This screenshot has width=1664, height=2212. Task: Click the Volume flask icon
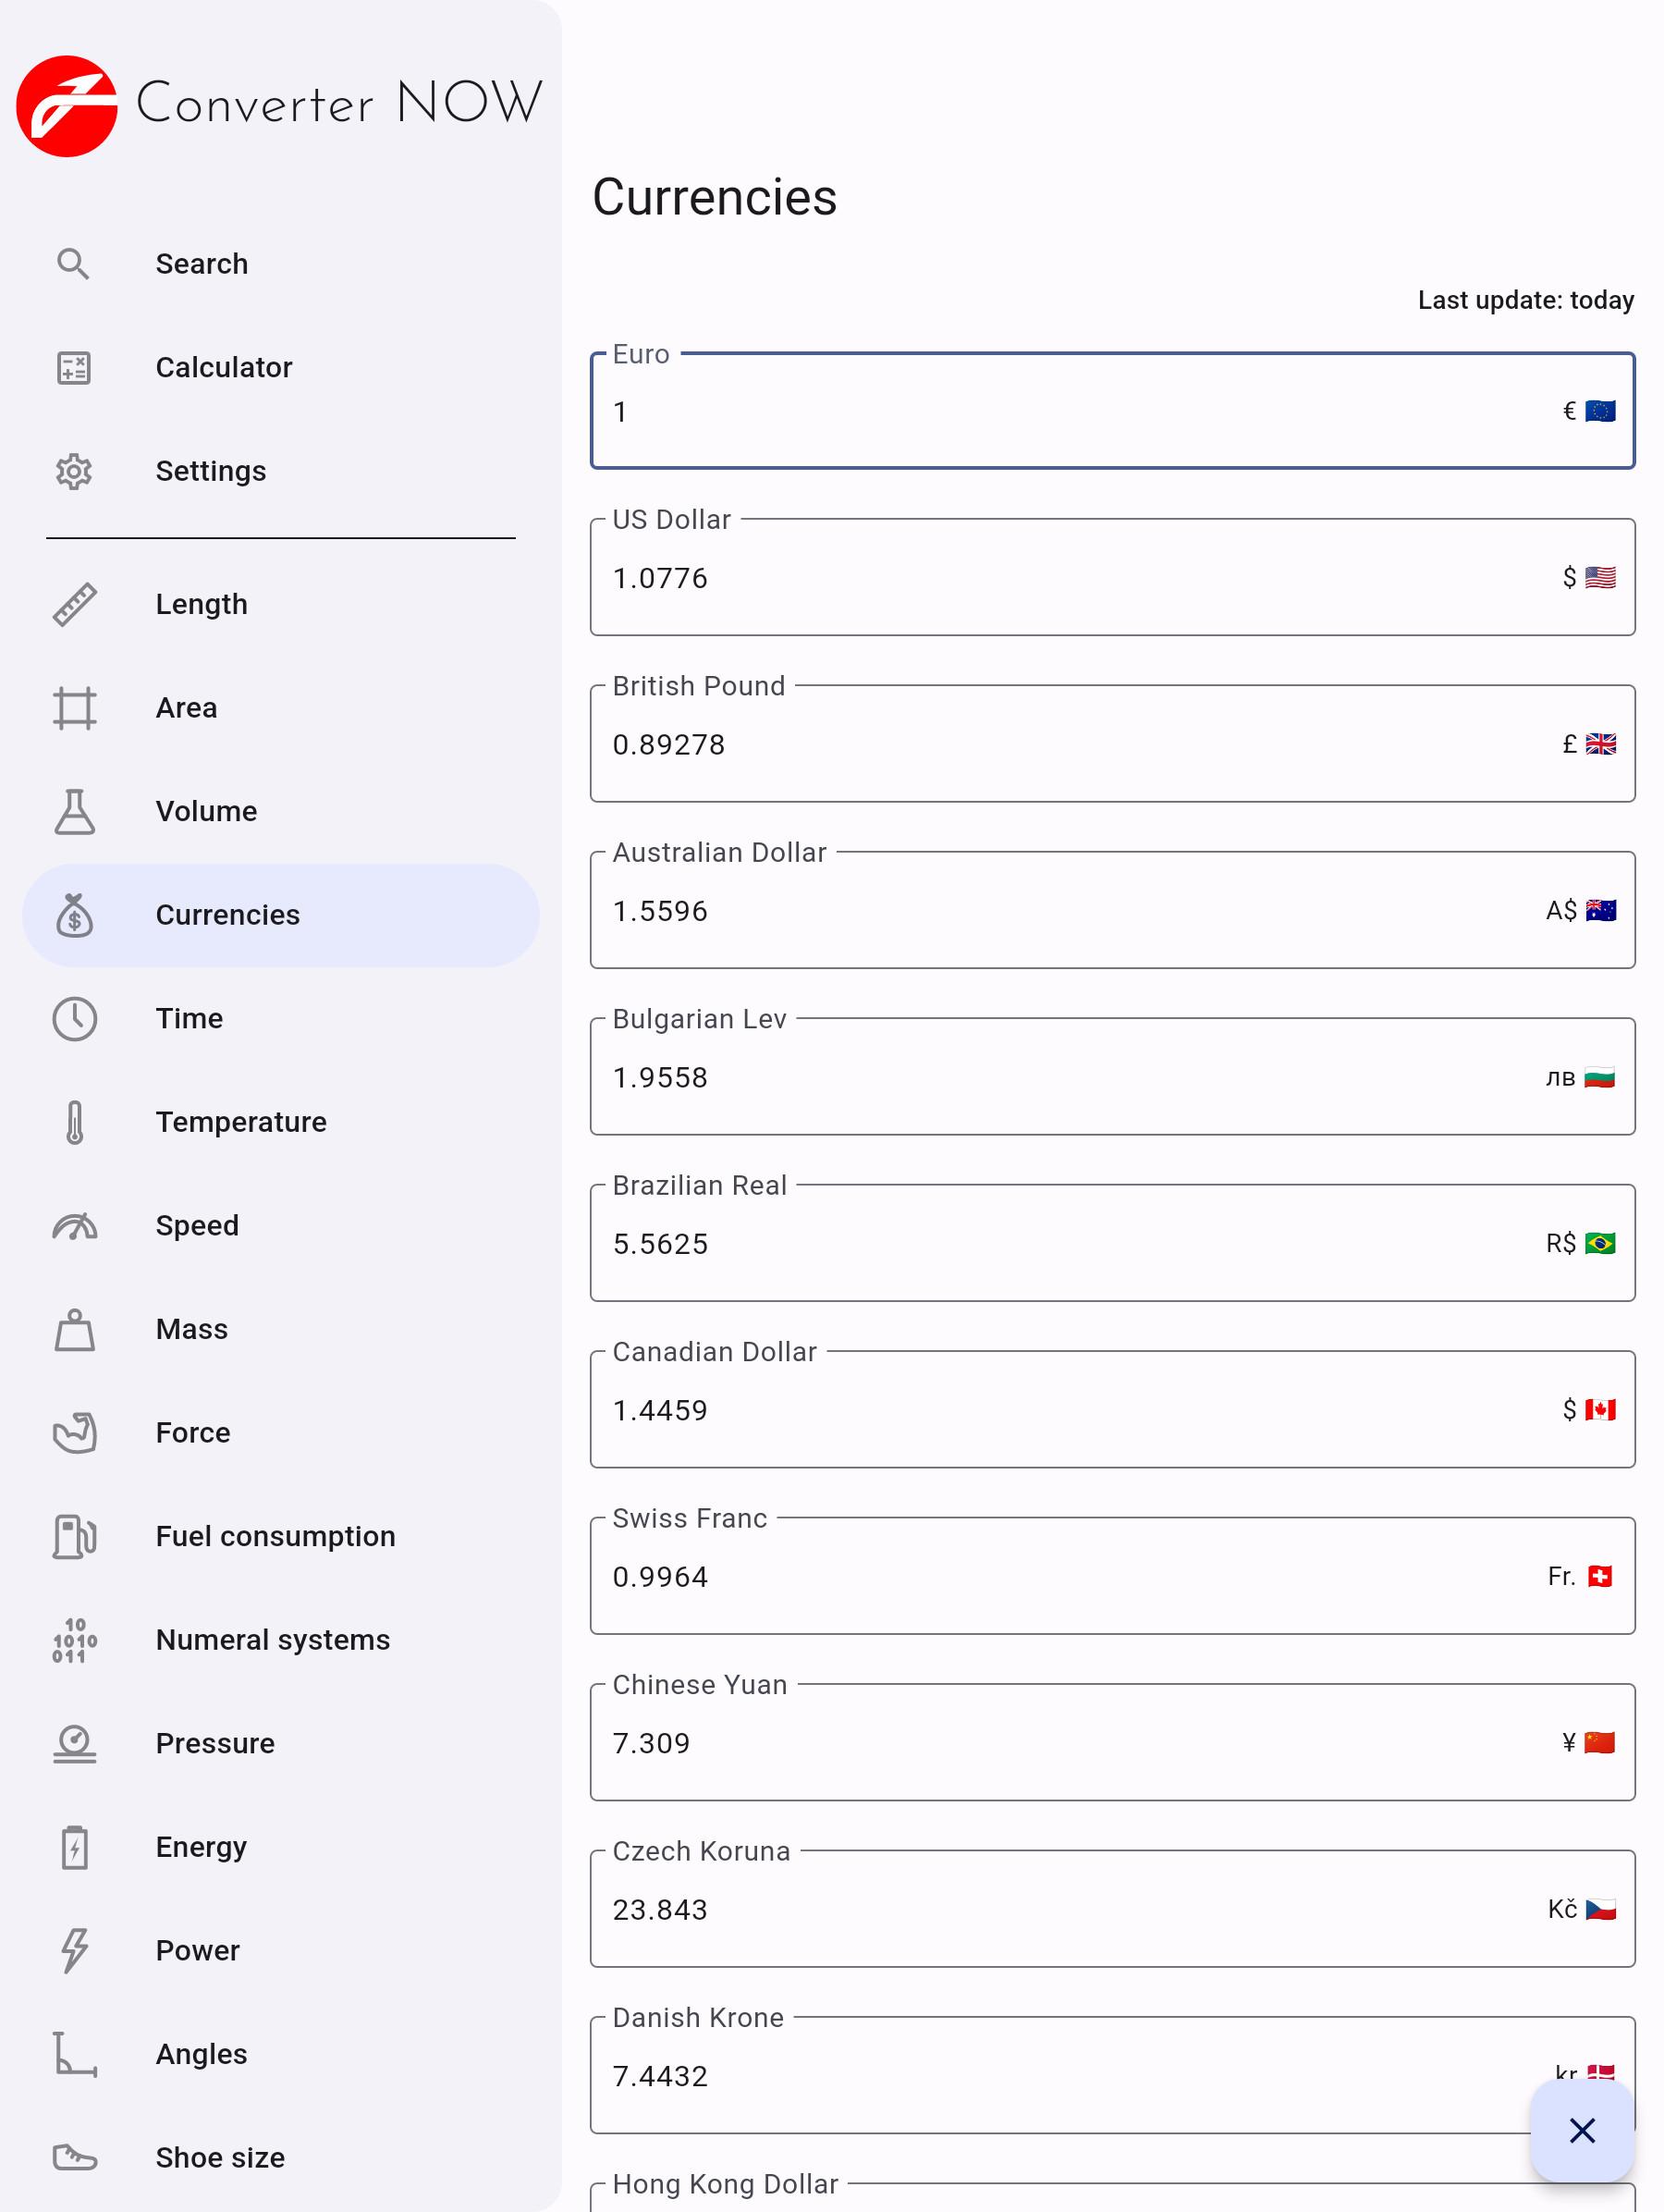[x=74, y=811]
